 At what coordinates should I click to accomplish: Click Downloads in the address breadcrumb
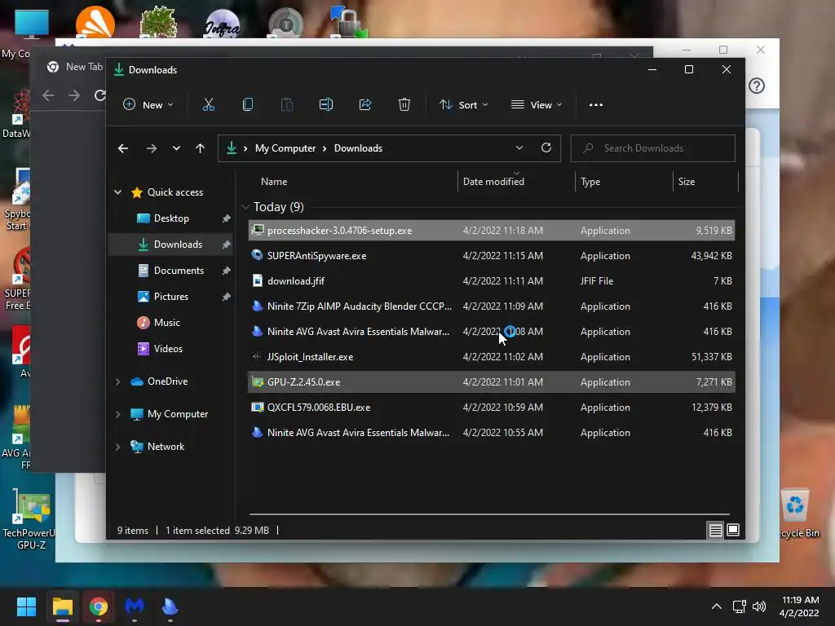pos(359,148)
